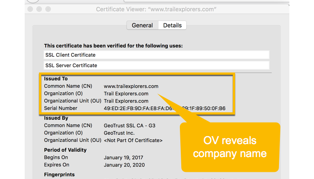Screen dimensions: 314x179
Task: Click the Fingerprints section heading
Action: (x=60, y=175)
